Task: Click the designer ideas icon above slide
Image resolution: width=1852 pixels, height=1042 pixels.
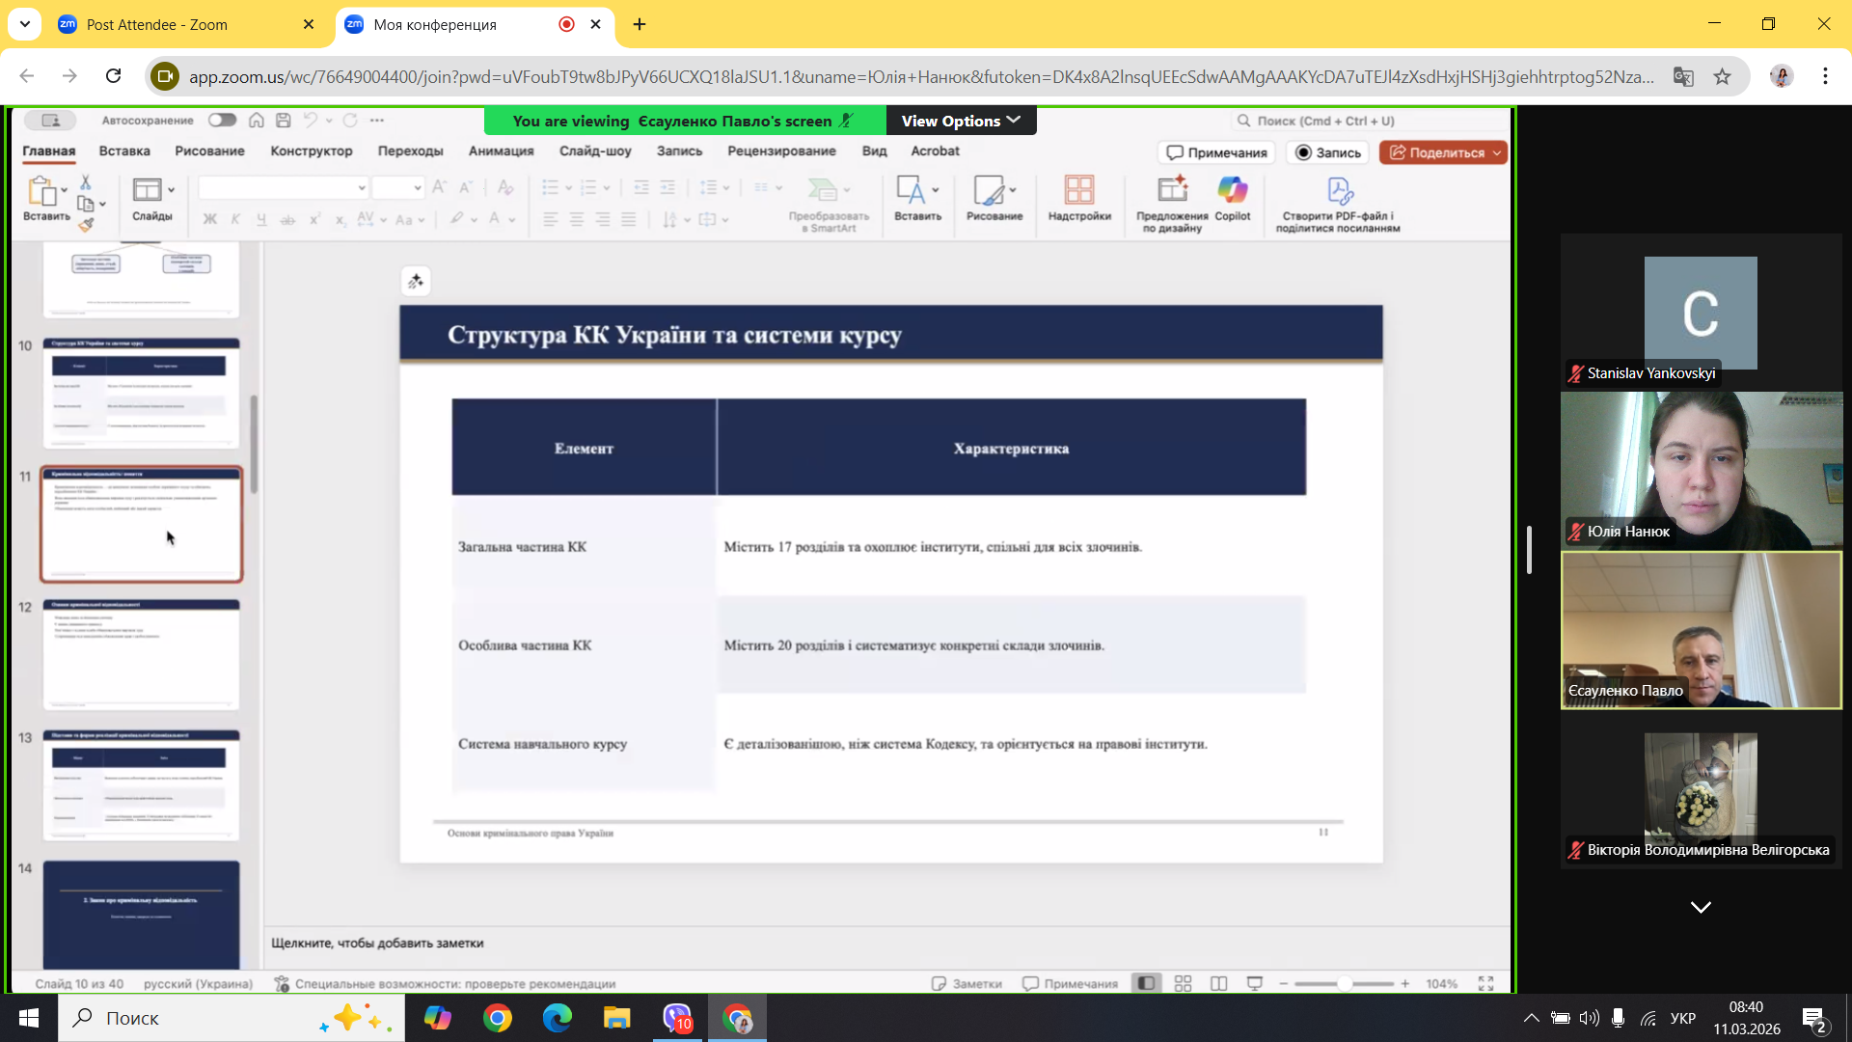Action: [416, 282]
